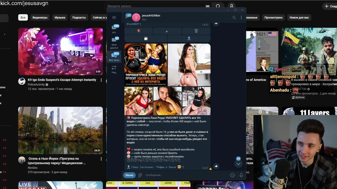
Task: Open options menu for the K9 Igo video
Action: tap(101, 80)
